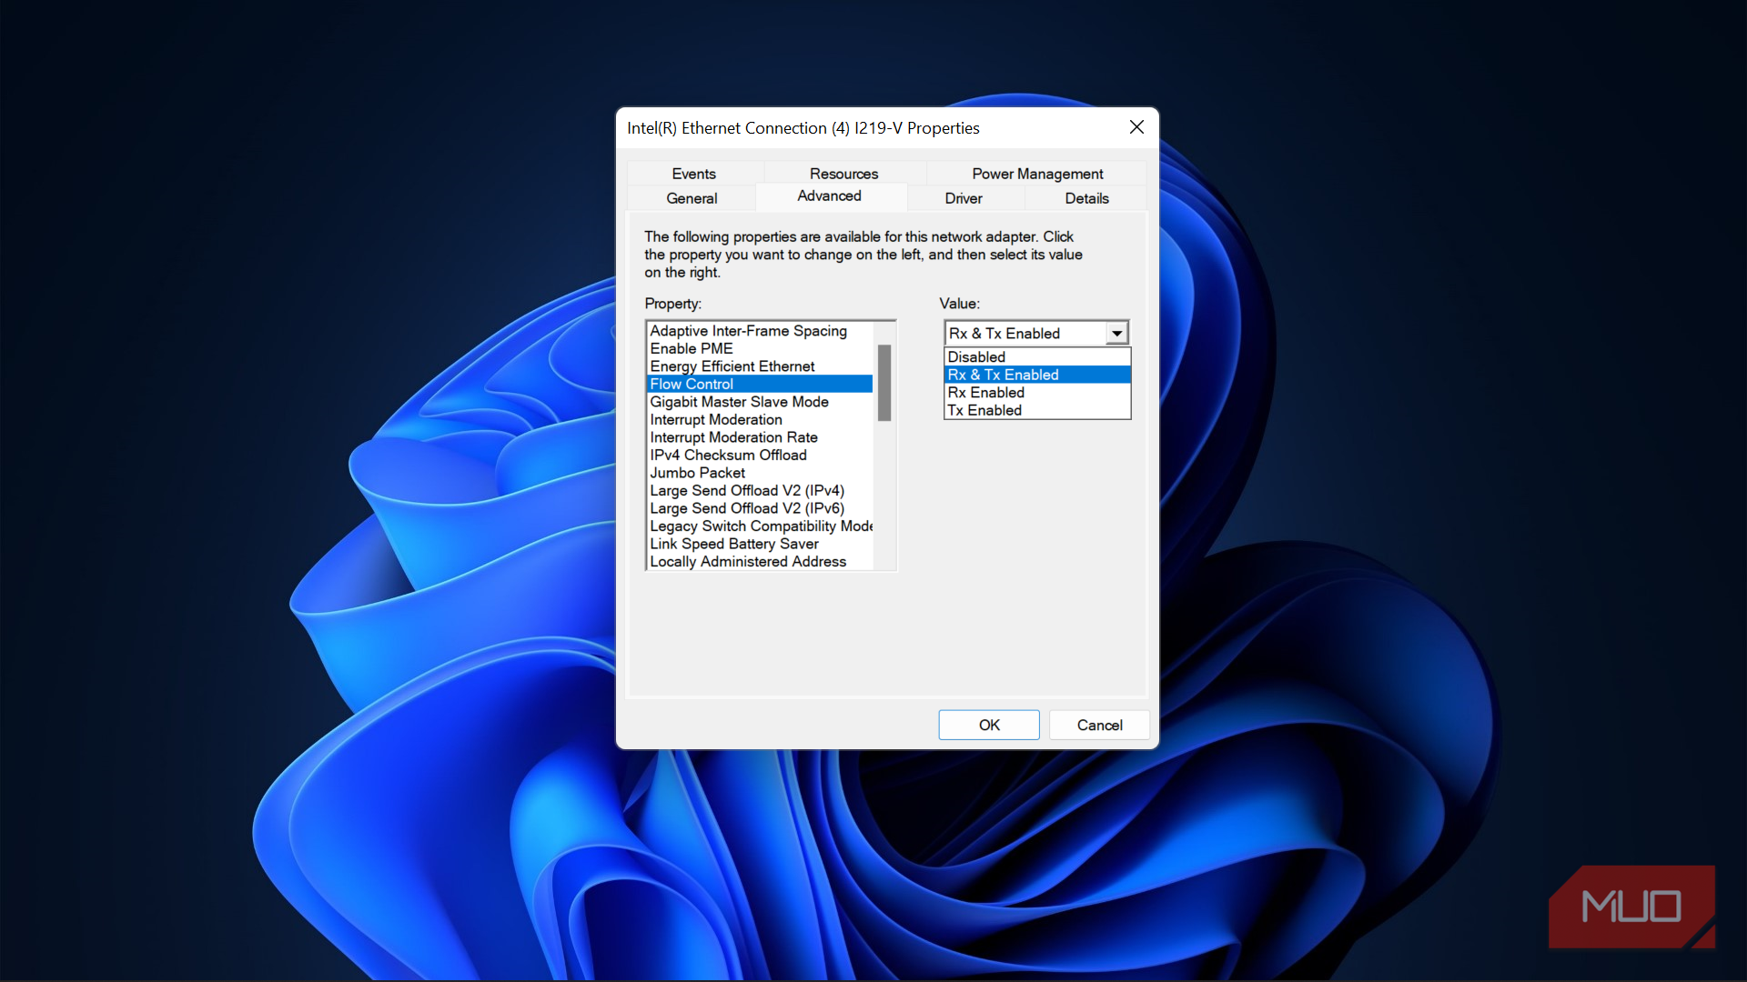Viewport: 1747px width, 982px height.
Task: Select Adaptive Inter-Frame Spacing property
Action: [760, 331]
